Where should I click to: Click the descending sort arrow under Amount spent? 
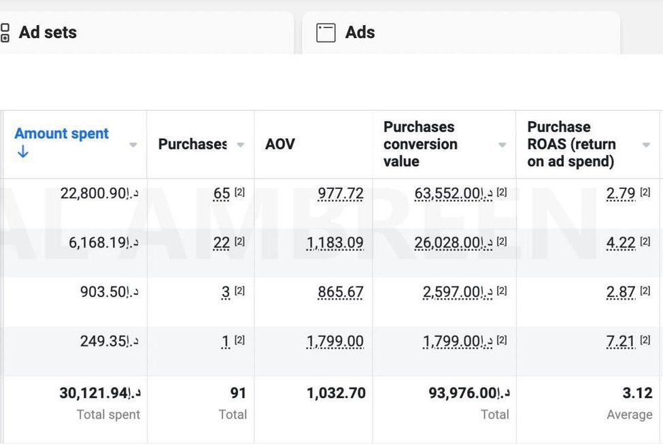click(x=23, y=152)
